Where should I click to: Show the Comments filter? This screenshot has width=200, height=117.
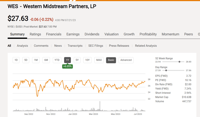(x=41, y=46)
